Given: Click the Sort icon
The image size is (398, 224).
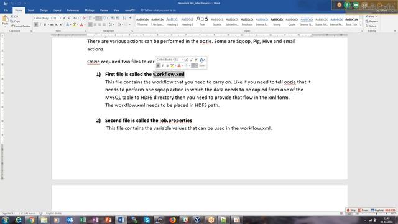Looking at the screenshot, I should coord(124,18).
